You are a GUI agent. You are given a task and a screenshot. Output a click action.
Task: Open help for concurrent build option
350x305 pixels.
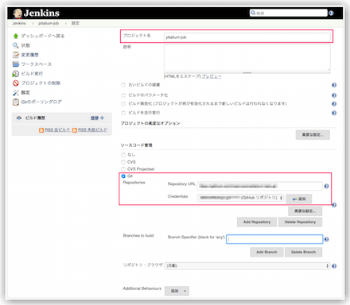click(334, 113)
